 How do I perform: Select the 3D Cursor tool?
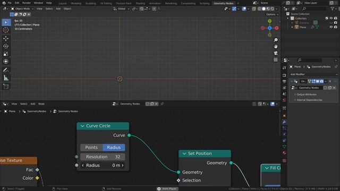click(x=6, y=30)
